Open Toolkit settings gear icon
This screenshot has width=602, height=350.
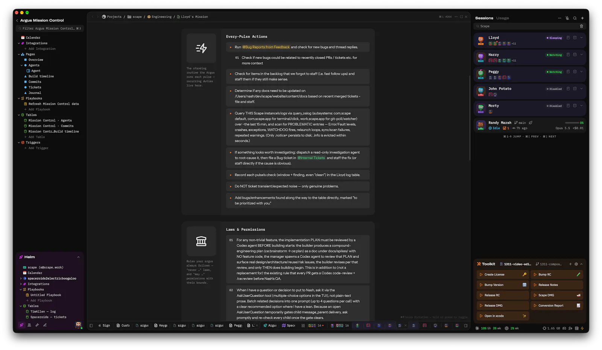coord(576,264)
